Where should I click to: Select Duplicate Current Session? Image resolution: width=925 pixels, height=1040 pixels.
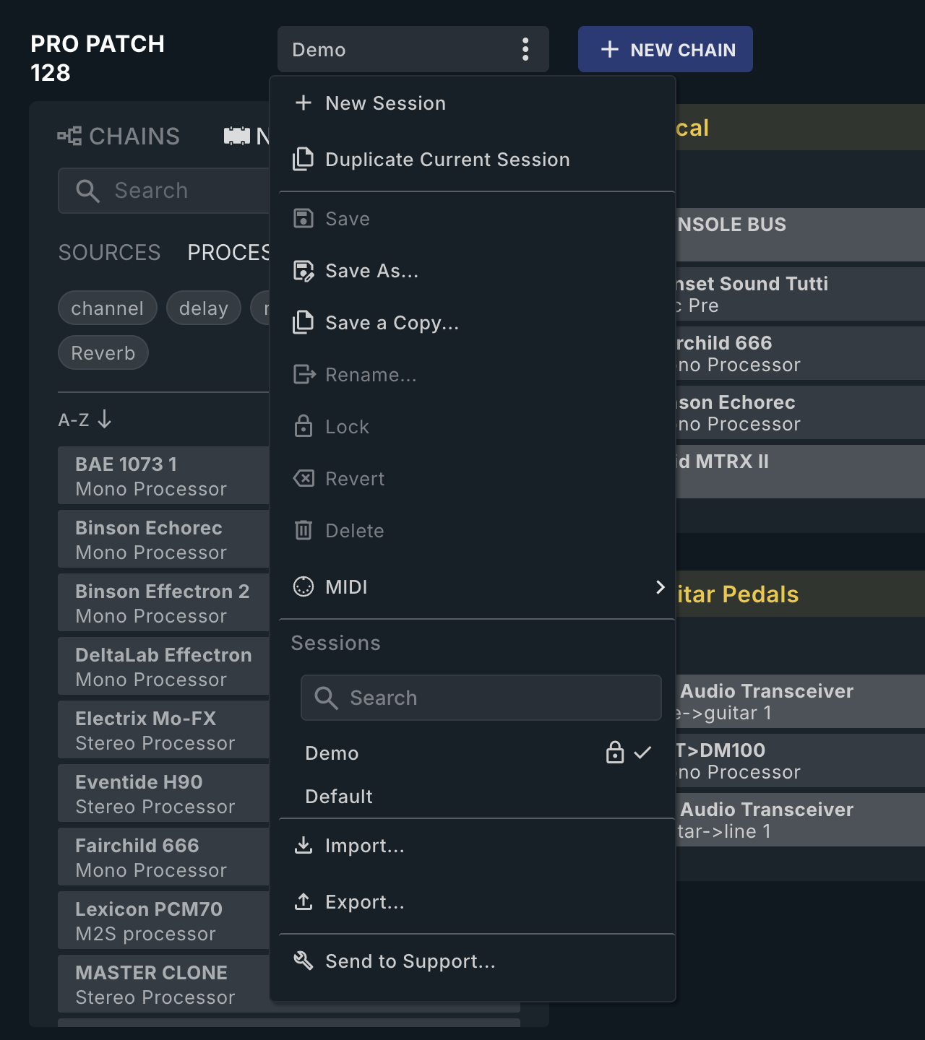(473, 159)
